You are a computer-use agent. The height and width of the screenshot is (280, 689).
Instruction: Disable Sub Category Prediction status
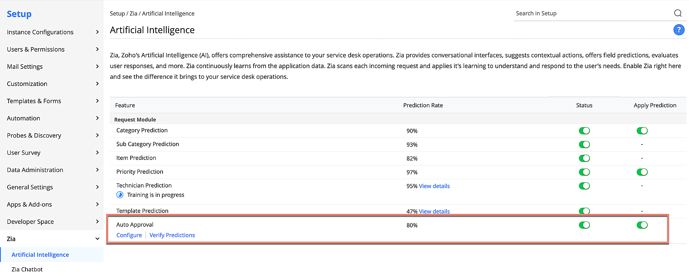[x=584, y=144]
